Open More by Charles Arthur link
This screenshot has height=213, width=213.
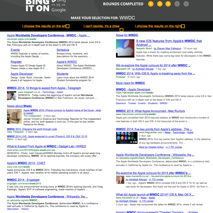point(151,147)
